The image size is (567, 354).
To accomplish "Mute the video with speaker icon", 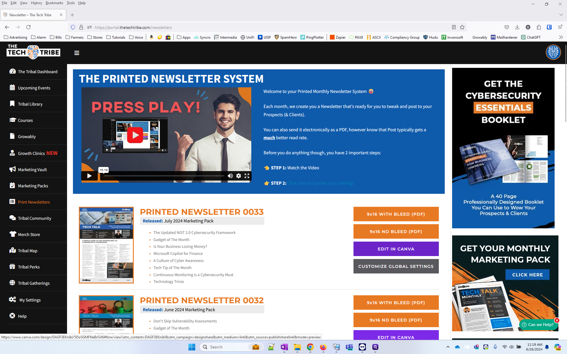I will [230, 176].
